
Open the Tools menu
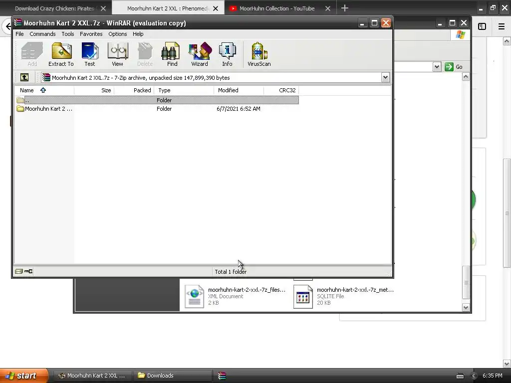click(68, 34)
